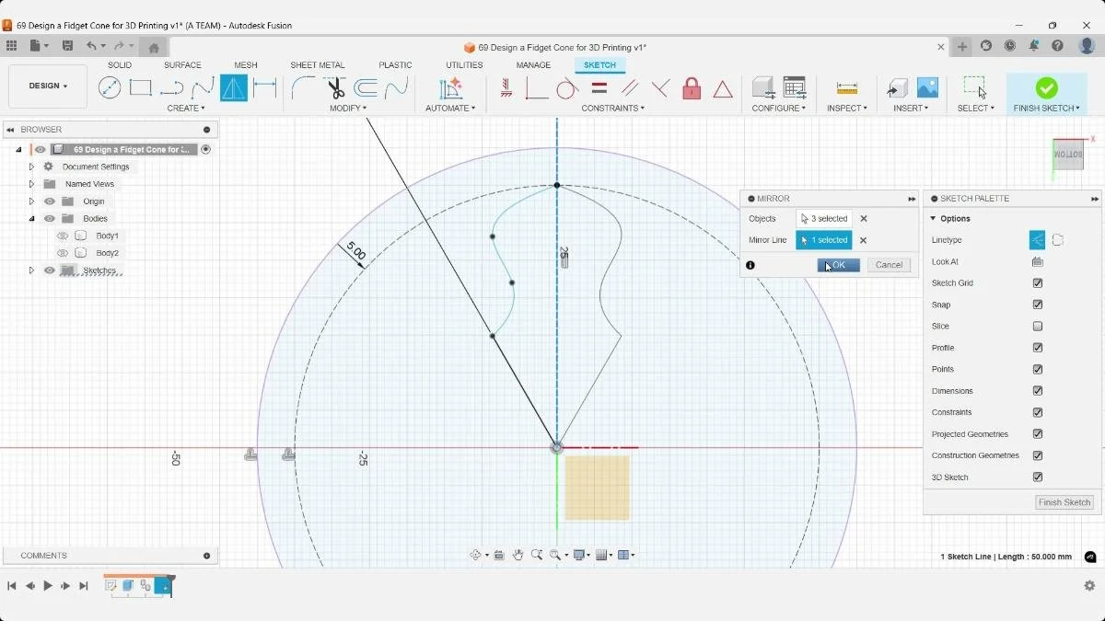Select the Trim scissors tool
The height and width of the screenshot is (621, 1105).
(335, 88)
